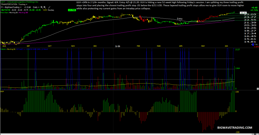
Task: Open the TRANSPORTATION - Trucking industry dropdown
Action: click(14, 5)
